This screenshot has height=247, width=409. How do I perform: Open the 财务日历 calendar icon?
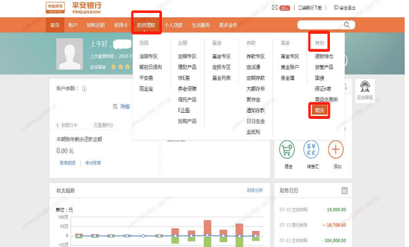pos(345,190)
